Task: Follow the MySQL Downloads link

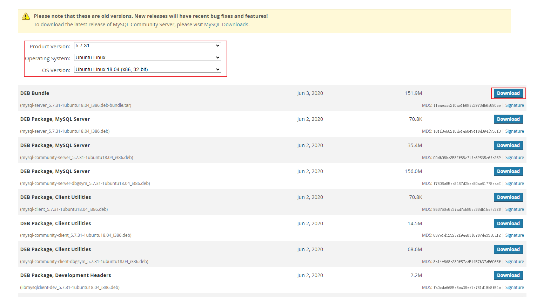Action: [x=226, y=25]
